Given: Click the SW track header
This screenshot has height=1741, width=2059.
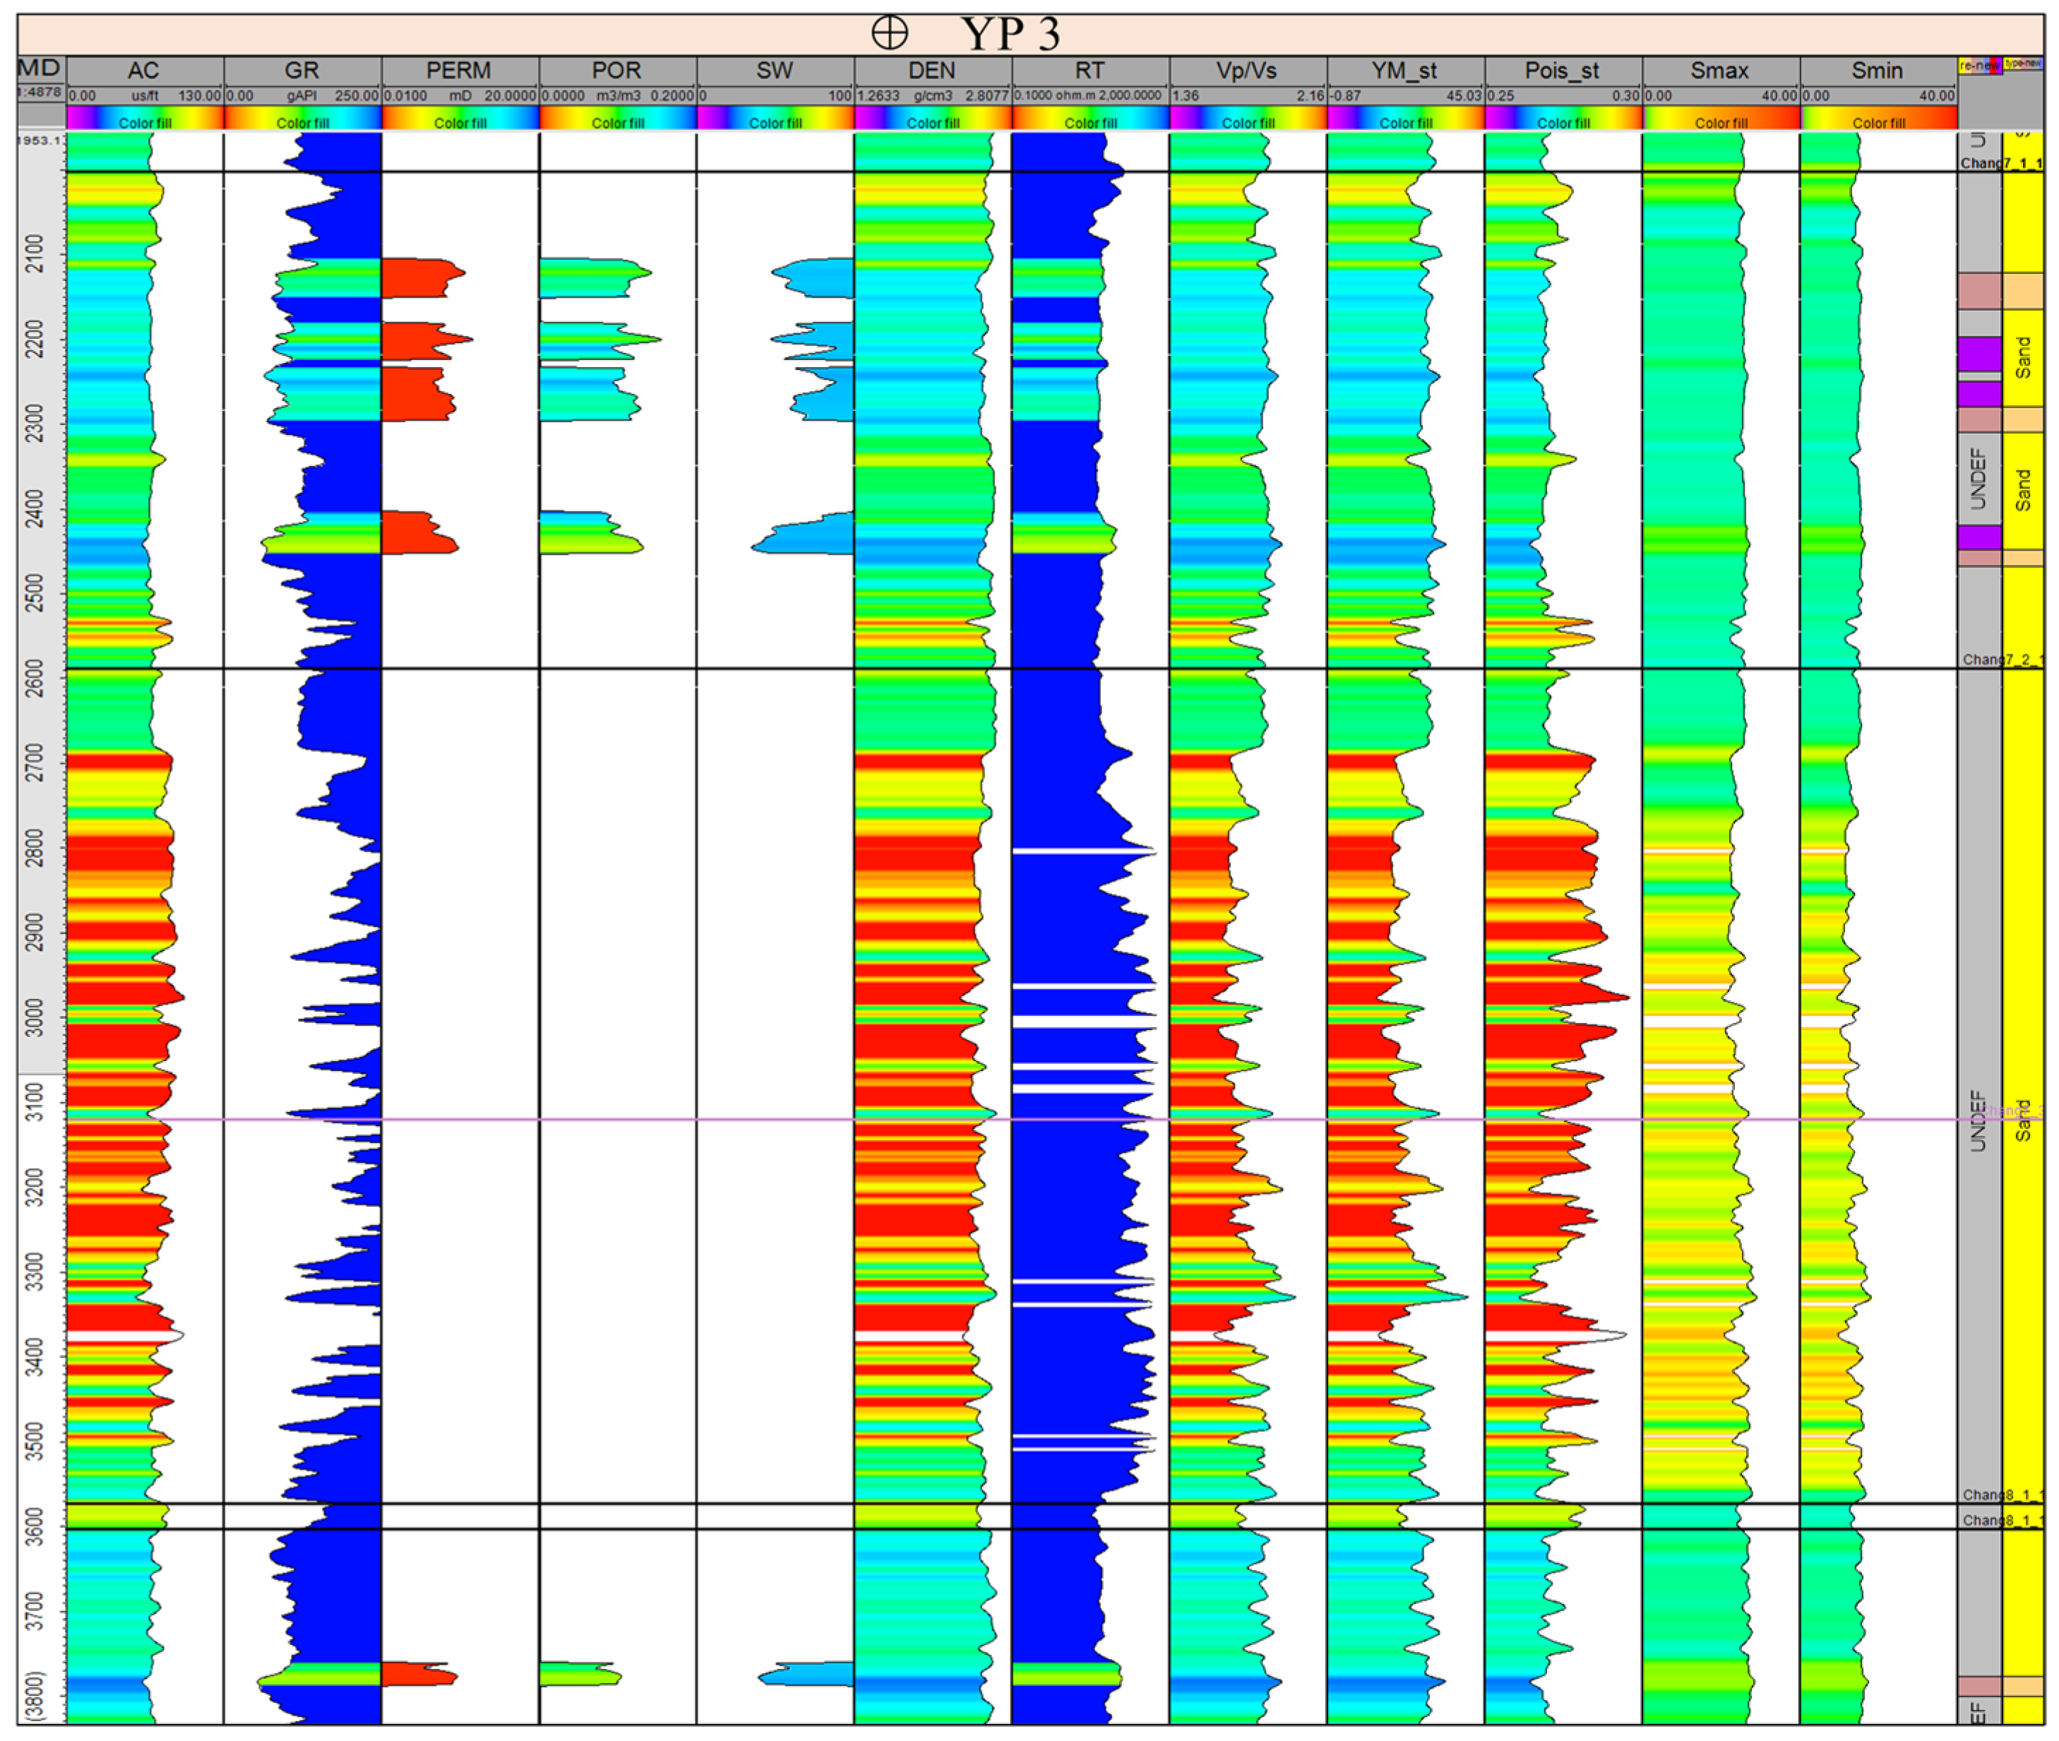Looking at the screenshot, I should (x=775, y=70).
